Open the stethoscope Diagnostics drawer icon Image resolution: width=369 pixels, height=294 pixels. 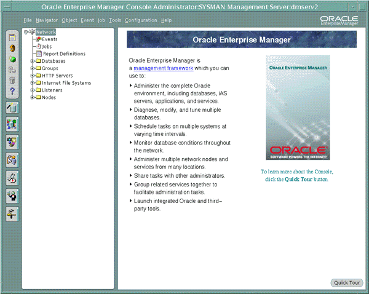point(12,178)
